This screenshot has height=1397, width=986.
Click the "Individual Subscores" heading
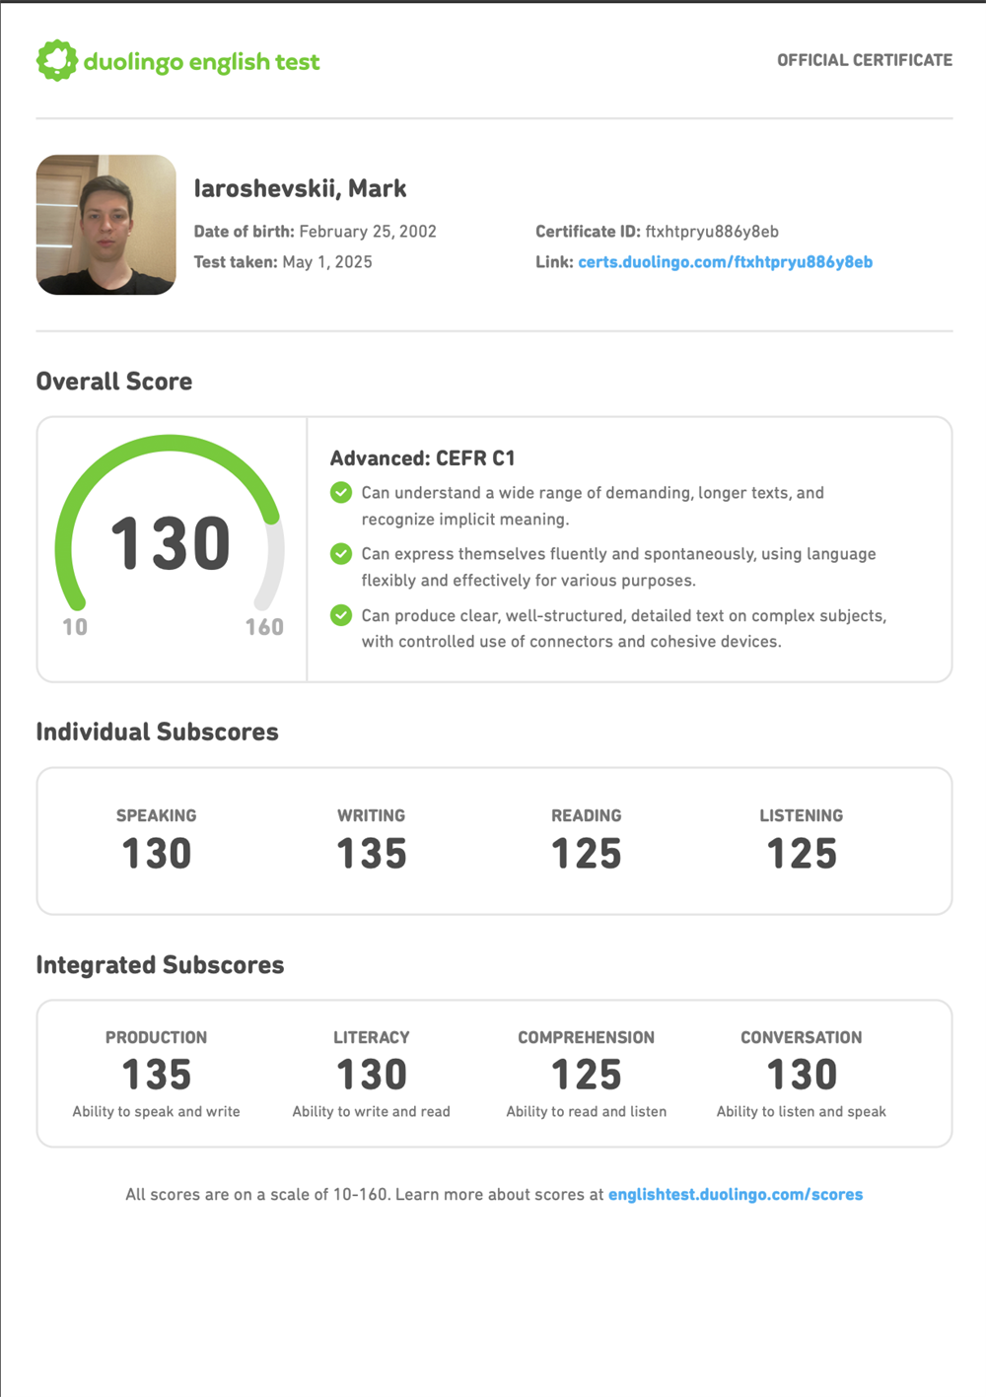point(158,732)
